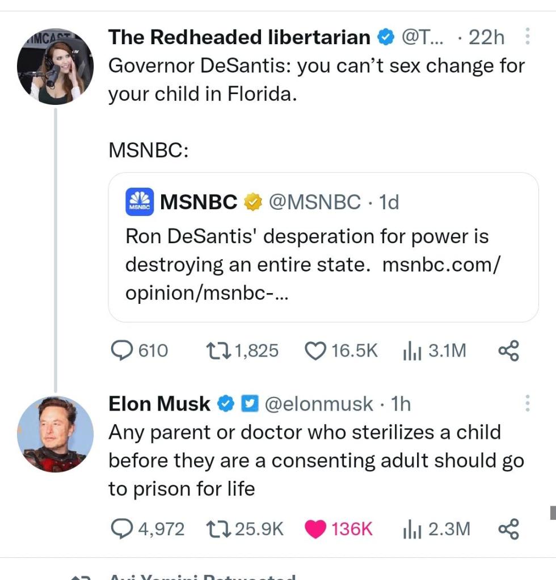Share the @elonmusk tweet
Image resolution: width=556 pixels, height=580 pixels.
point(508,529)
